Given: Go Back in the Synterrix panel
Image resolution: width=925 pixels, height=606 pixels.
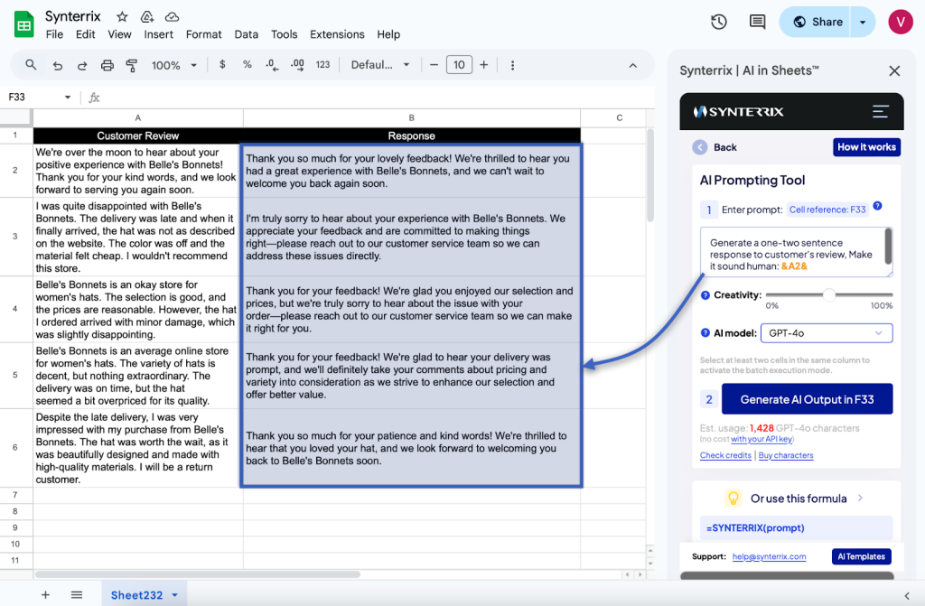Looking at the screenshot, I should coord(715,147).
